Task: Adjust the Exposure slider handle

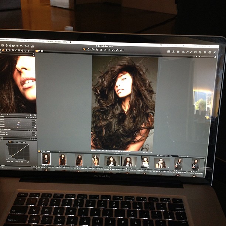Action: point(18,120)
